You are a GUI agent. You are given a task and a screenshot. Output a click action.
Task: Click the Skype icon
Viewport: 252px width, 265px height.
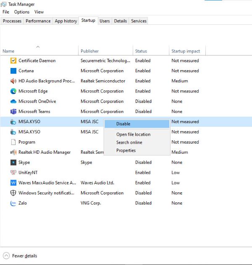coord(13,163)
